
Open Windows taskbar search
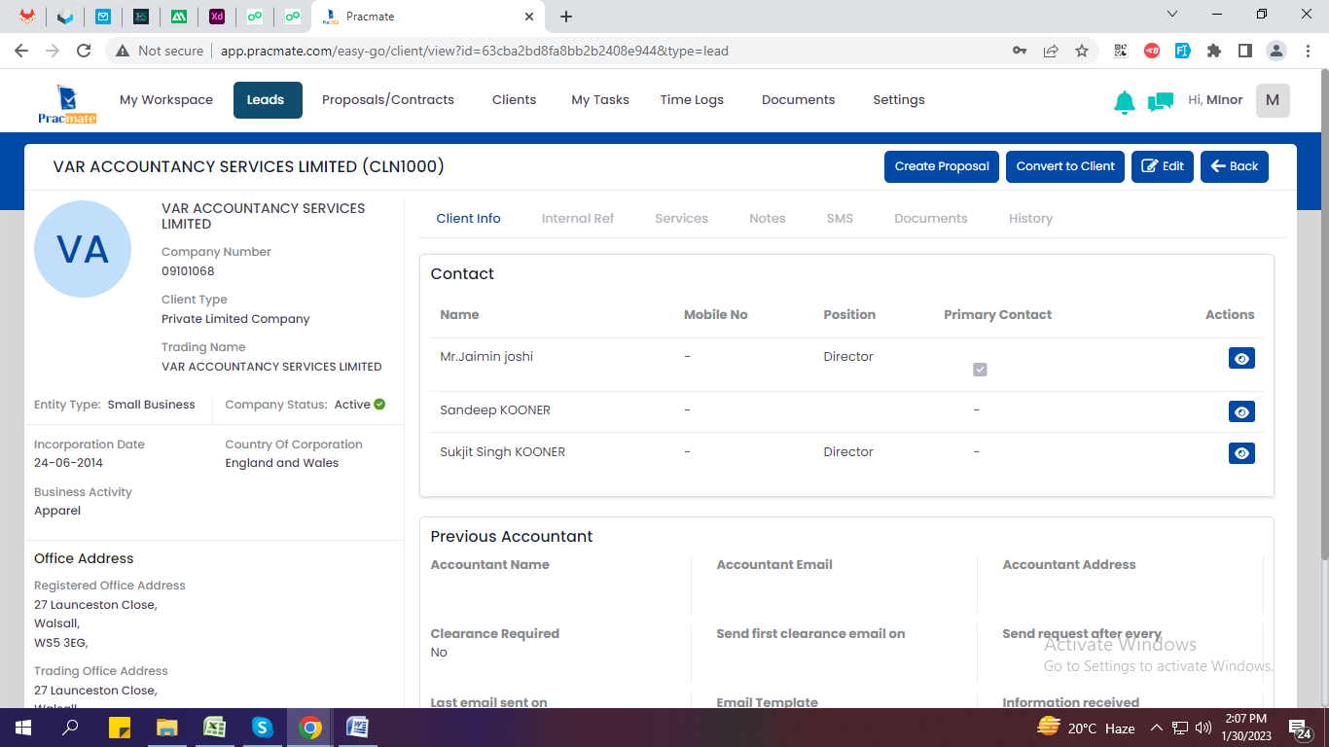point(70,728)
